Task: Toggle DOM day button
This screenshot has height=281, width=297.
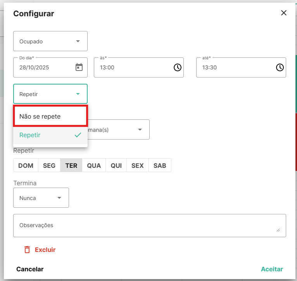Action: coord(26,165)
